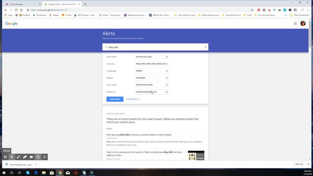The width and height of the screenshot is (313, 176).
Task: Open the Food bookmark folder
Action: point(248,15)
